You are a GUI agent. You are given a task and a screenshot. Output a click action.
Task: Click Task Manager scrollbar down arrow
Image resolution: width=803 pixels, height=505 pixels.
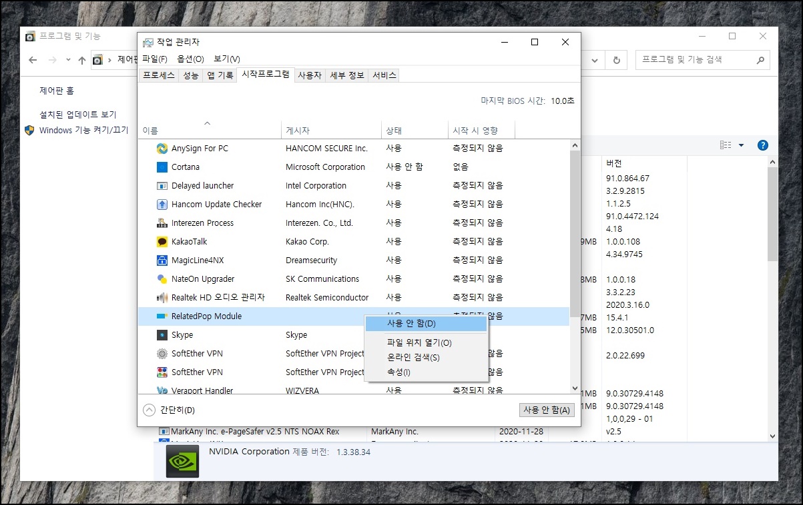[x=575, y=388]
